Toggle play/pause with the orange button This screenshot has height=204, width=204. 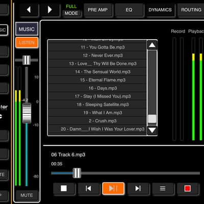point(113,188)
